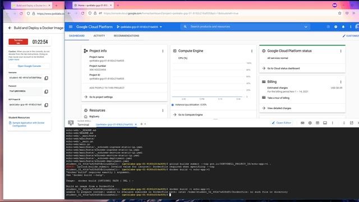This screenshot has height=202, width=359.
Task: Open the Google Cloud navigation hamburger menu
Action: (71, 27)
